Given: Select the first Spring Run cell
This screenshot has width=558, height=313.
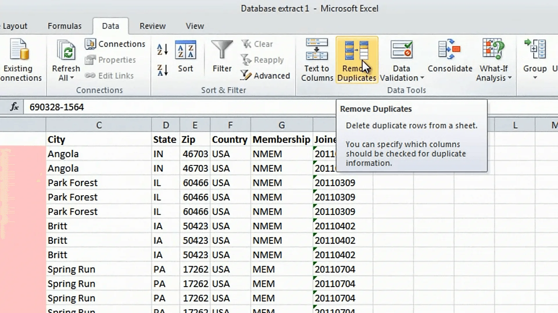Looking at the screenshot, I should (x=99, y=269).
